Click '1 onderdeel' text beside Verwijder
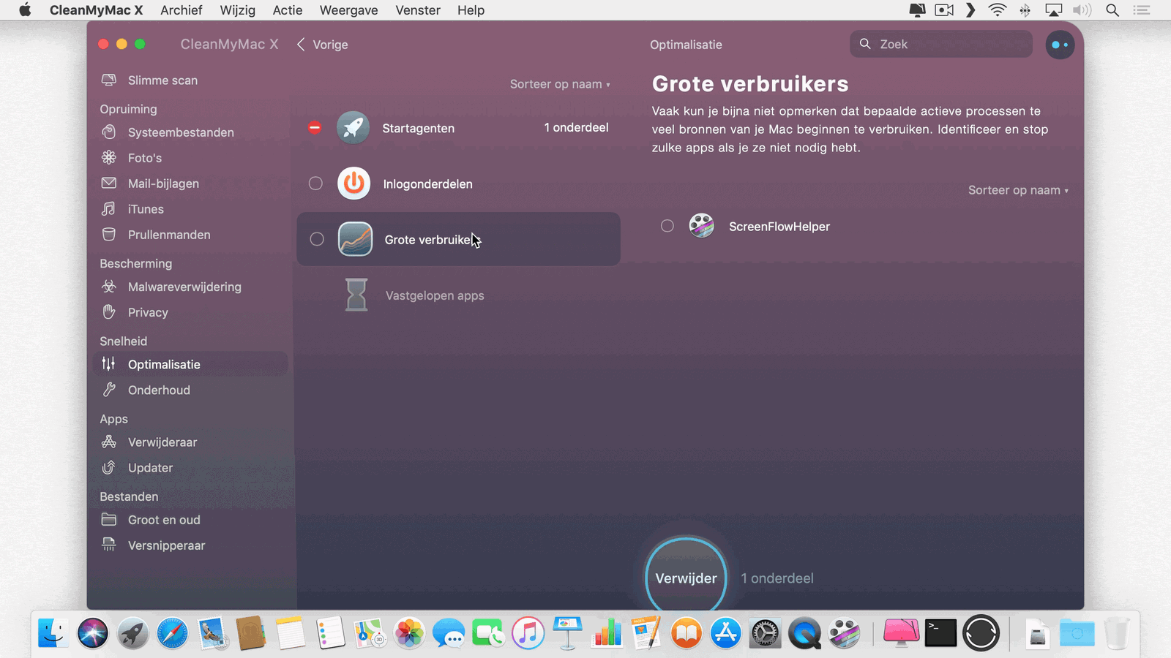Screen dimensions: 1171x658 tap(777, 578)
